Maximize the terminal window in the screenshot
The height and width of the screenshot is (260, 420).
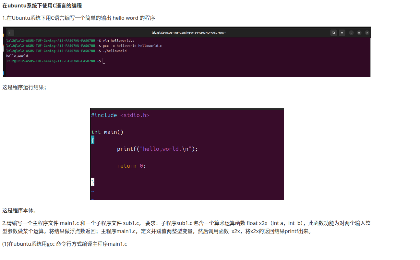(359, 33)
